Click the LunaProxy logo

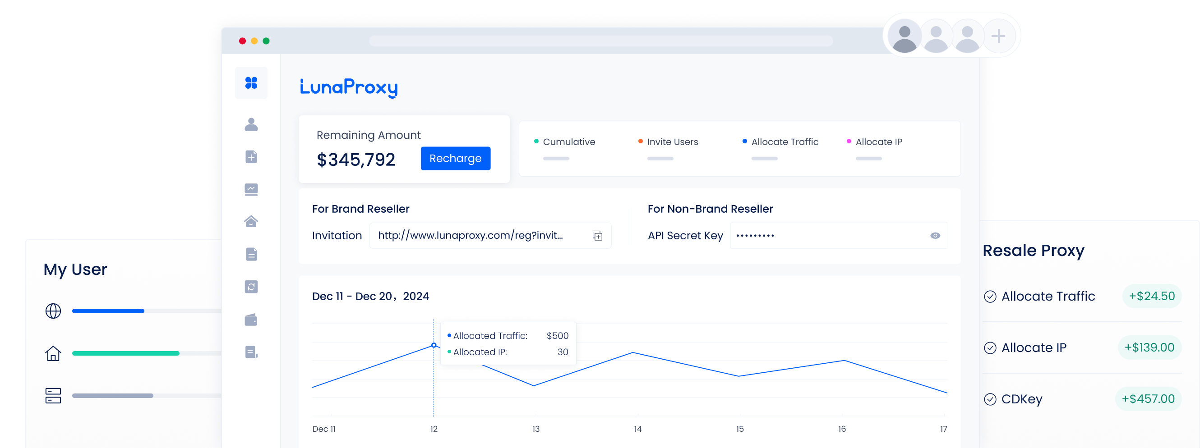click(348, 87)
